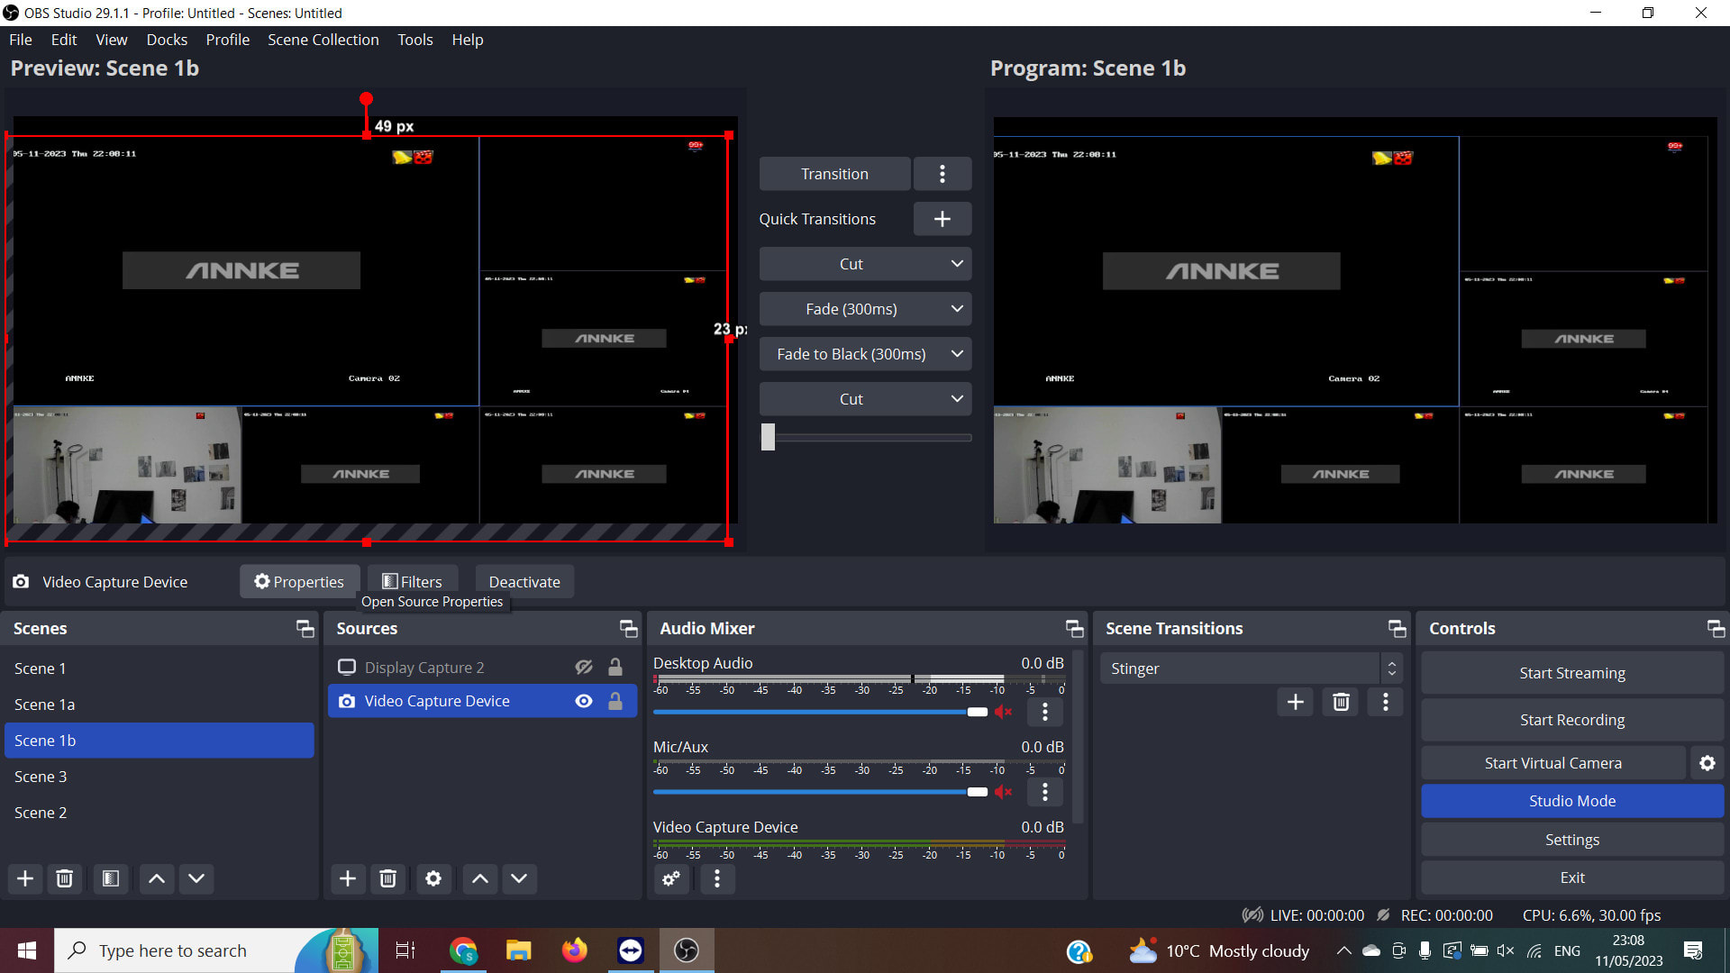Open scene filters icon in Scenes panel
The height and width of the screenshot is (973, 1730).
111,878
